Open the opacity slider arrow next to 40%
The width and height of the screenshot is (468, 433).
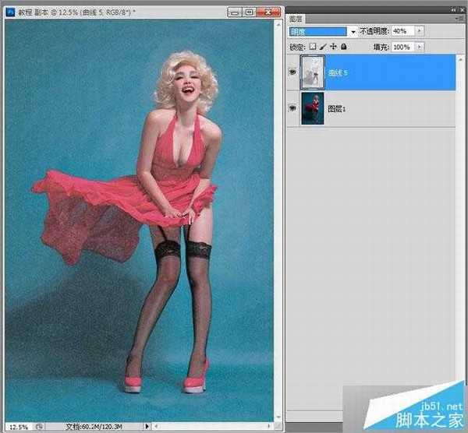(420, 30)
